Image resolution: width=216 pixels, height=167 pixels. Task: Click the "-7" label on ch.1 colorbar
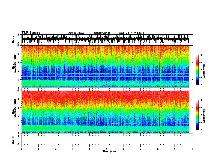tap(201, 85)
